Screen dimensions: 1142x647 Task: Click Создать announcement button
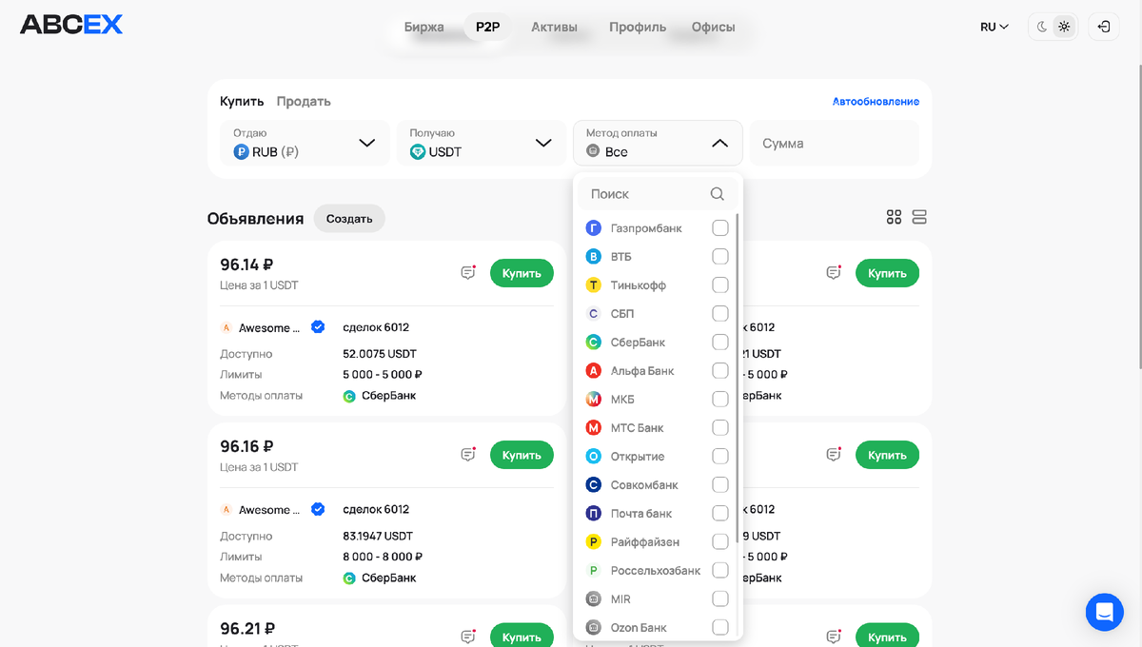349,218
